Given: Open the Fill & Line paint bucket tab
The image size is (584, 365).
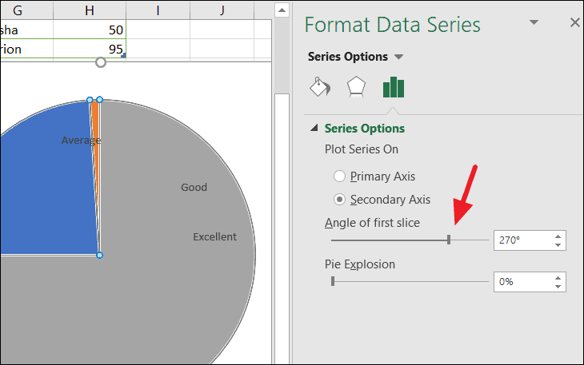Looking at the screenshot, I should (x=320, y=87).
